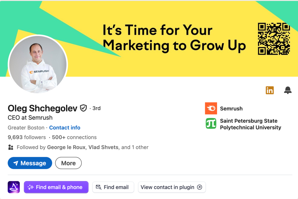Click the Semrush company name link
Viewport: 298px width, 199px height.
[231, 108]
